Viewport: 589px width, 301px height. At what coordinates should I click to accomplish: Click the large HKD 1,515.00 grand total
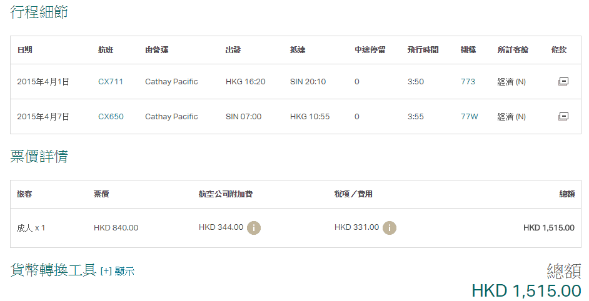pos(526,290)
